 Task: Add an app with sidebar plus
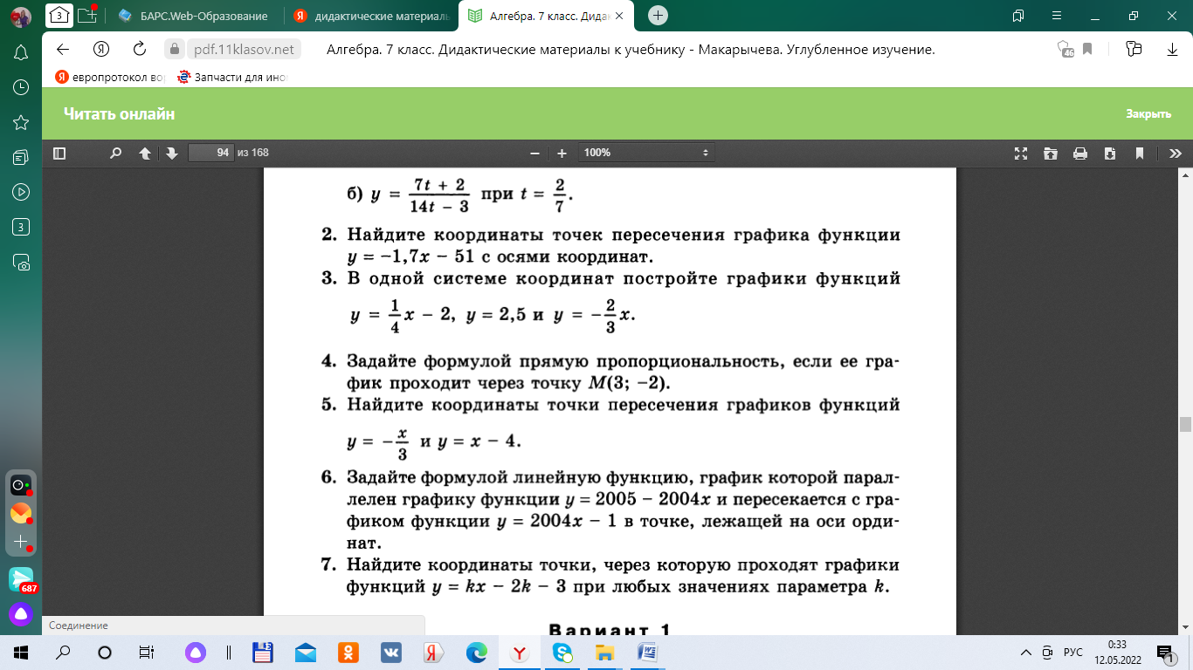click(21, 542)
